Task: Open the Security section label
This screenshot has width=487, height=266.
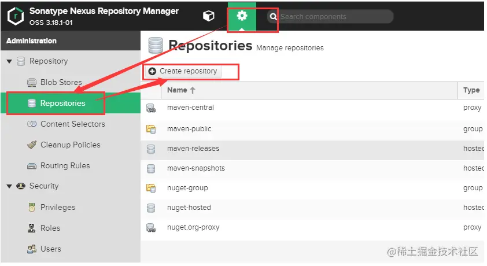Action: click(44, 186)
